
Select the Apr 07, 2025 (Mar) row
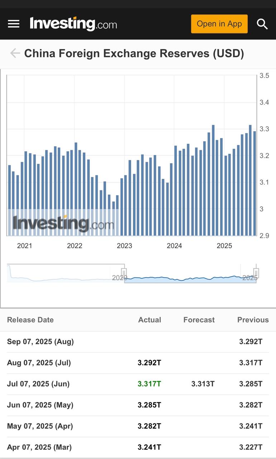(138, 447)
